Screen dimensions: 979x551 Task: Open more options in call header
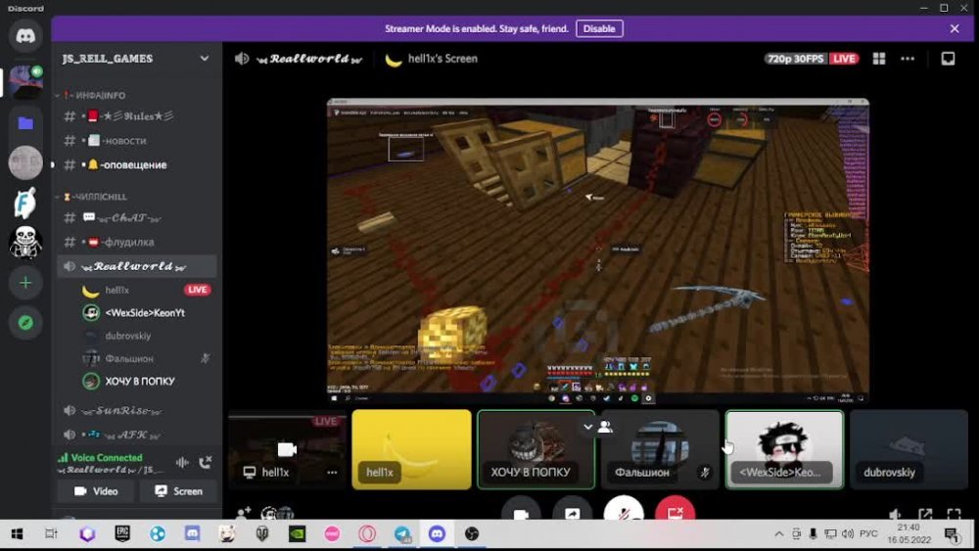908,59
